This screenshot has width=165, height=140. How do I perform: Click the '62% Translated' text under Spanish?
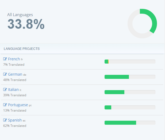click(x=15, y=126)
